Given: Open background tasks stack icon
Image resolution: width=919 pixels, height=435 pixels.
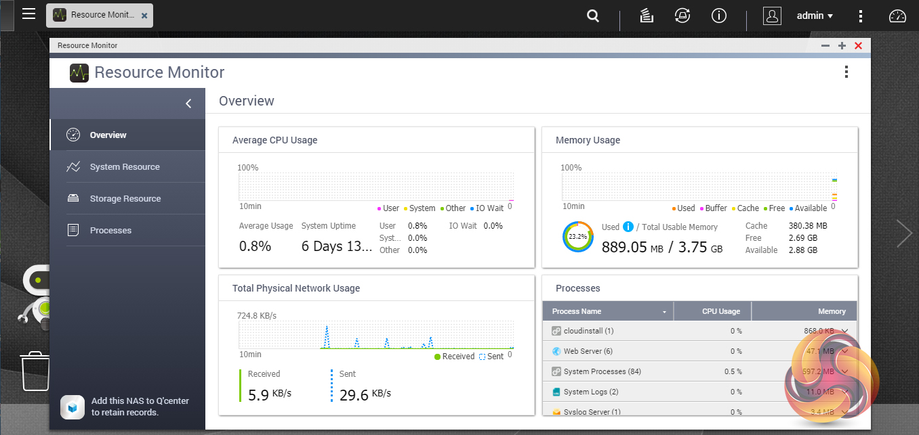Looking at the screenshot, I should 647,16.
